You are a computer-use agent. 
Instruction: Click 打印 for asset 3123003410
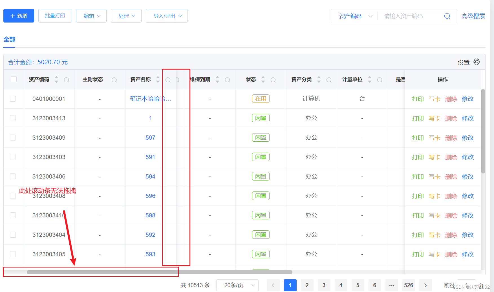pyautogui.click(x=418, y=215)
